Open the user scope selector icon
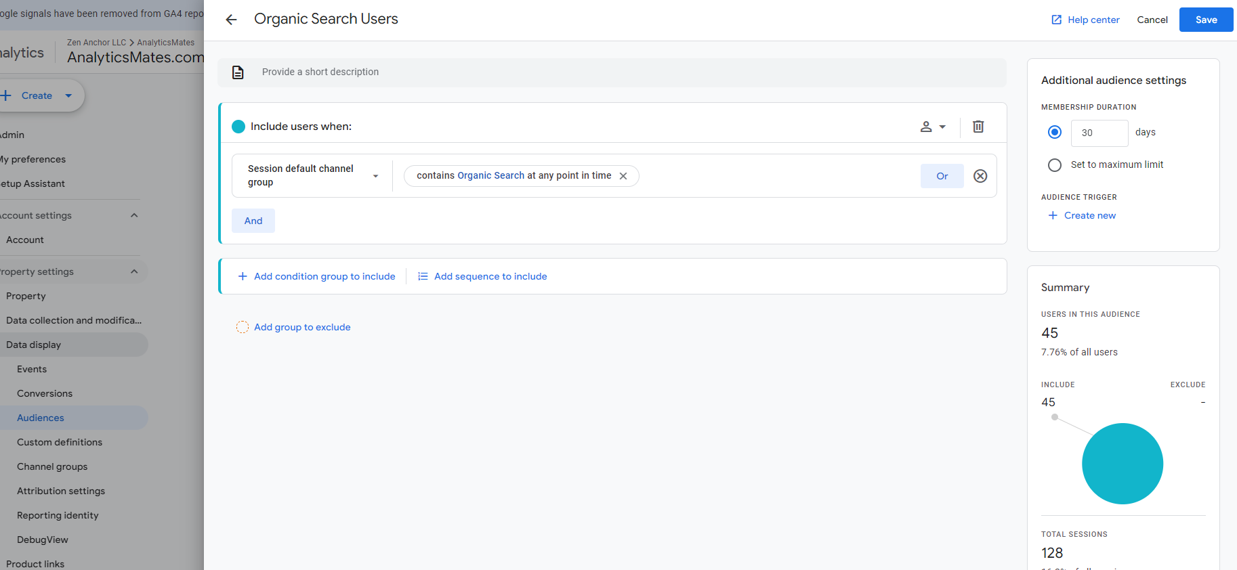Screen dimensions: 1237x570 point(933,127)
